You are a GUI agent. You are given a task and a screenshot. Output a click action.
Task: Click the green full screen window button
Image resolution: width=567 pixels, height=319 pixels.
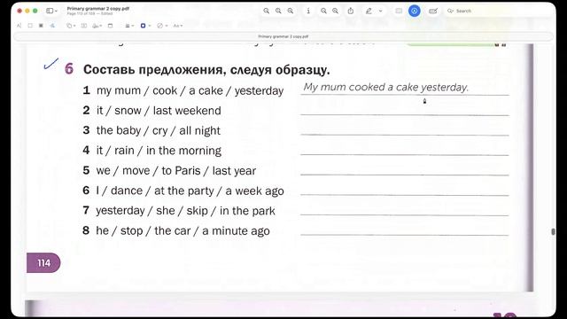tap(35, 11)
